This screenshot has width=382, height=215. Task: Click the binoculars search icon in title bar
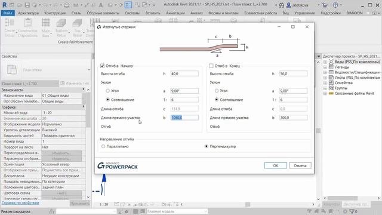point(281,5)
